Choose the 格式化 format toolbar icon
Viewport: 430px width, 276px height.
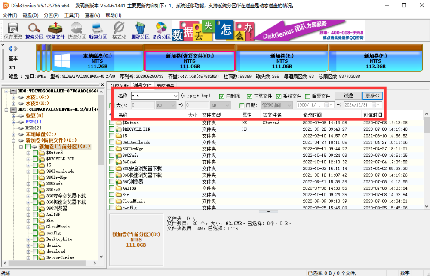tap(119, 31)
